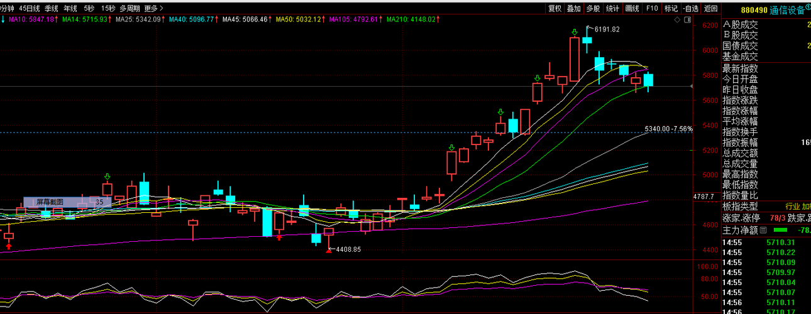Image resolution: width=811 pixels, height=314 pixels.
Task: Toggle 复权 price adjustment
Action: (x=555, y=8)
